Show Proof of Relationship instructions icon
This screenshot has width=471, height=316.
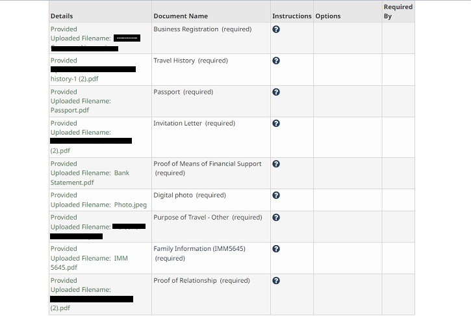pyautogui.click(x=276, y=281)
